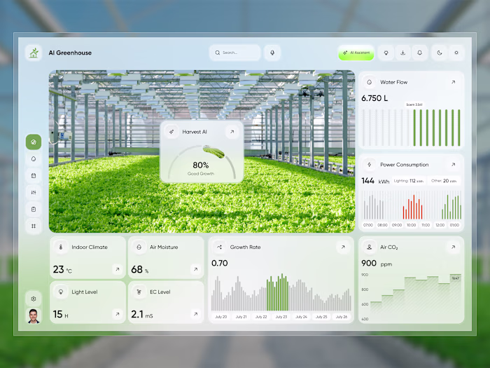Open the grid section in sidebar

point(34,226)
